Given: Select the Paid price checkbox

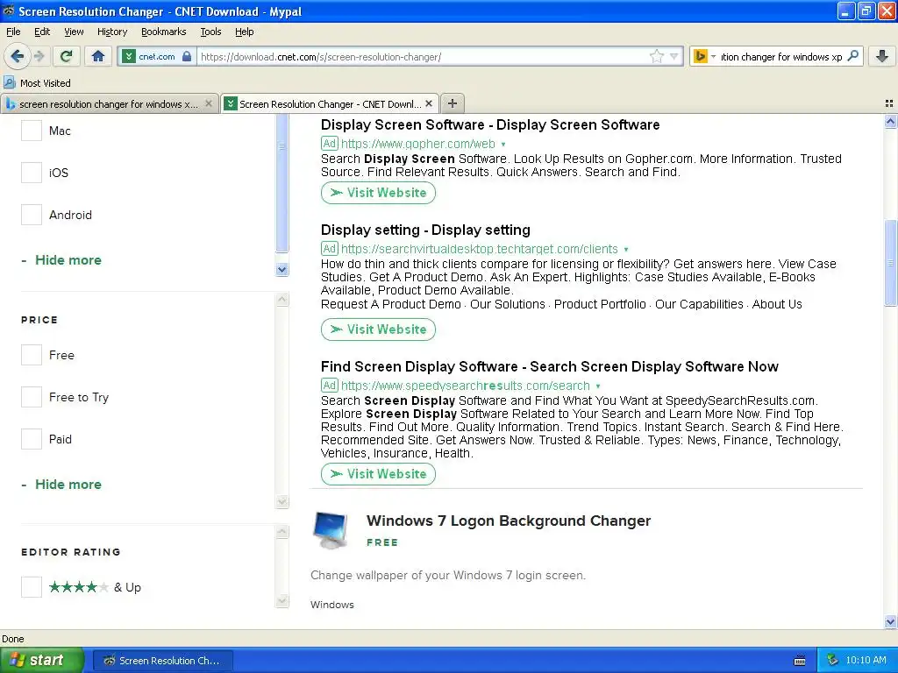Looking at the screenshot, I should pyautogui.click(x=32, y=439).
